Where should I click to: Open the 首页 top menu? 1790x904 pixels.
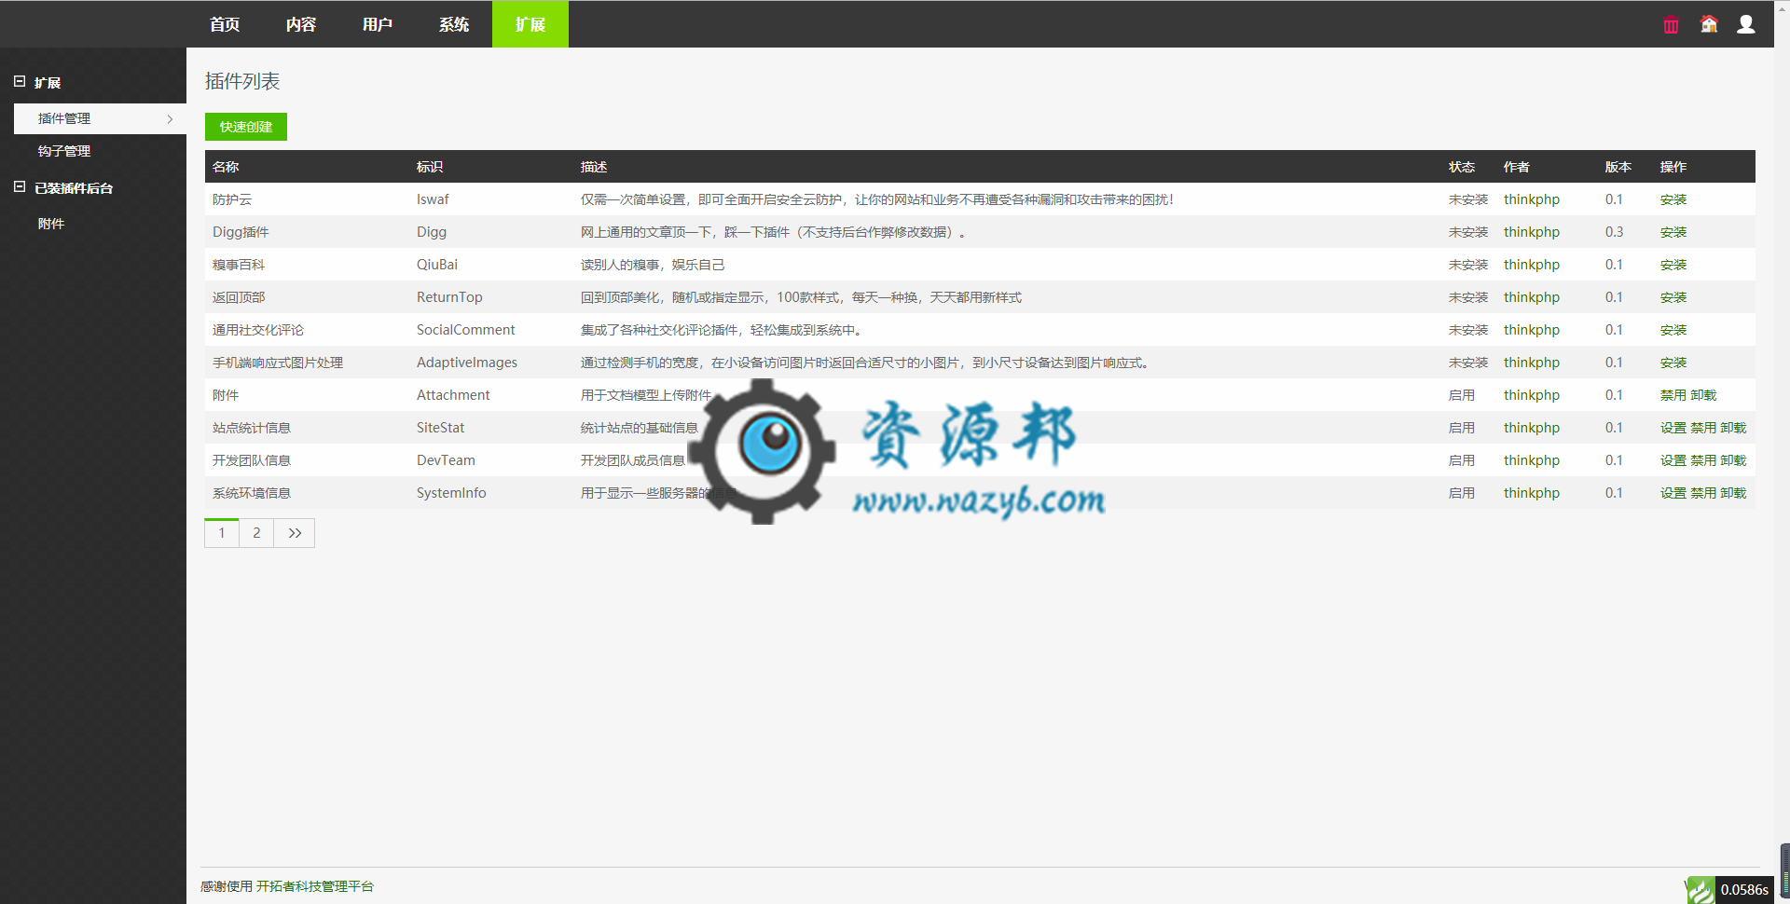click(x=225, y=24)
